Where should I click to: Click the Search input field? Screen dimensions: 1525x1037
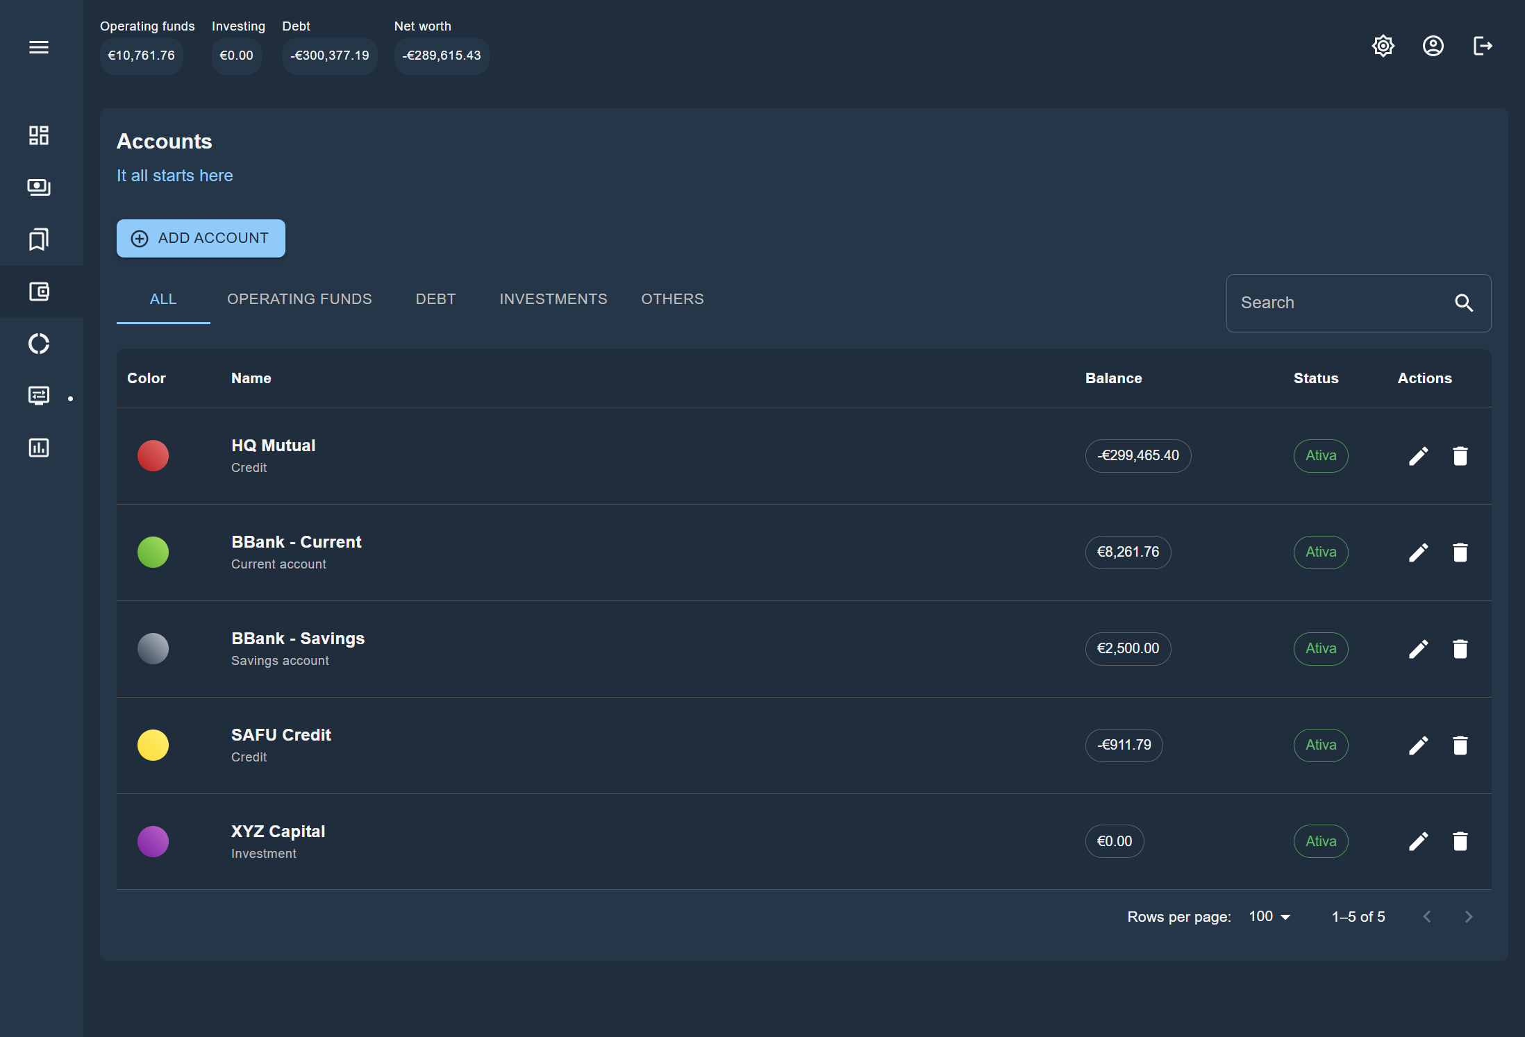point(1337,303)
